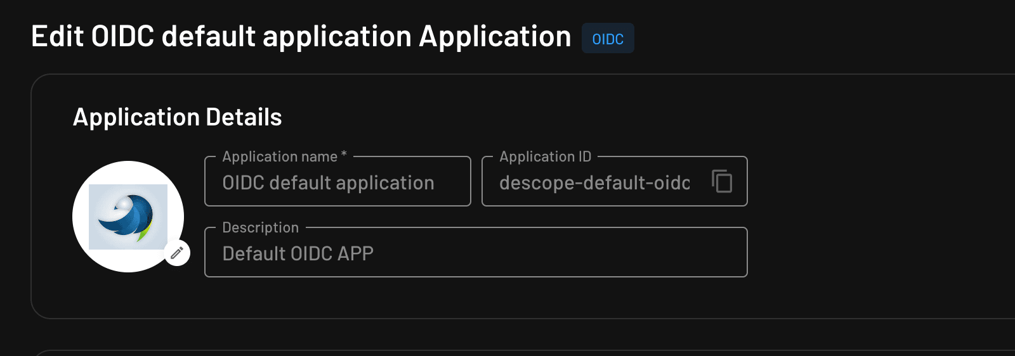Click the 'Application ID' field label
The height and width of the screenshot is (356, 1015).
545,156
